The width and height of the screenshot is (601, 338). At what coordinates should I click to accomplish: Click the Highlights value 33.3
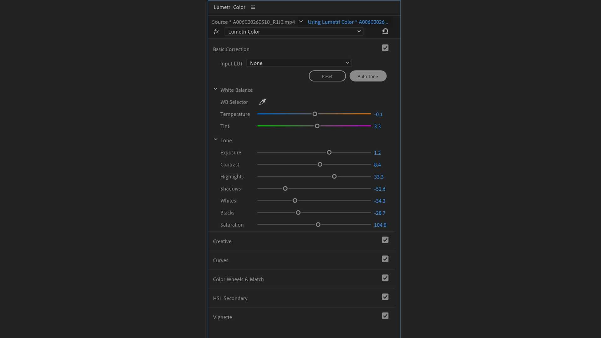(x=379, y=177)
